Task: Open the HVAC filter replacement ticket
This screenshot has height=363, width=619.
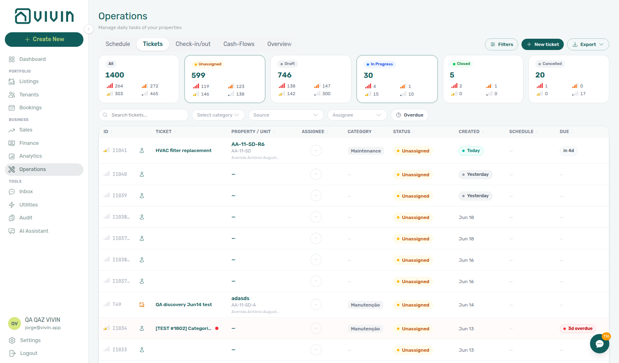Action: pyautogui.click(x=183, y=150)
